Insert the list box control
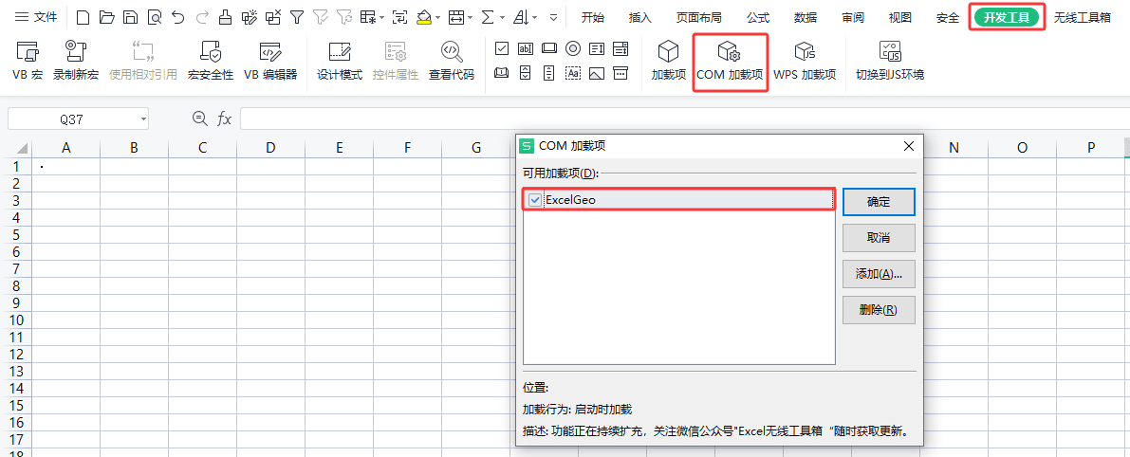Viewport: 1130px width, 457px height. point(597,49)
